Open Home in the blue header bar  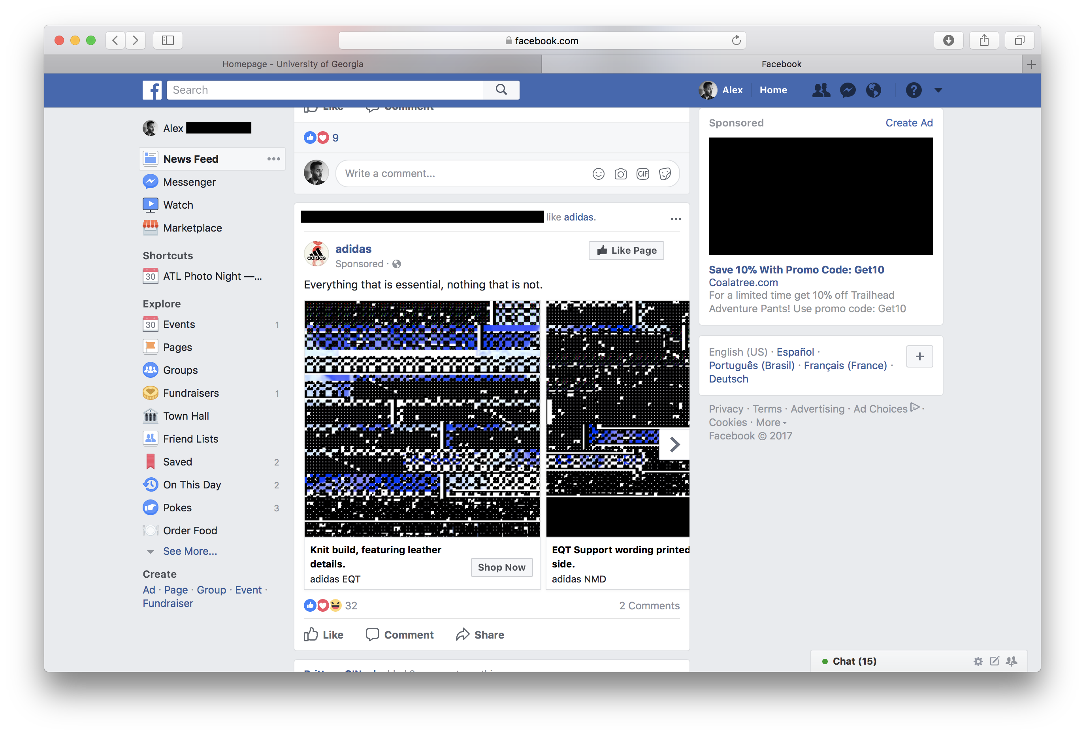773,90
